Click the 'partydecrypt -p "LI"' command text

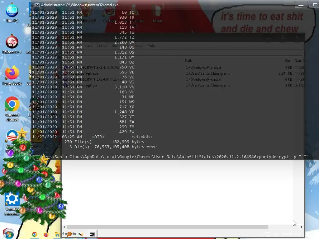click(284, 157)
